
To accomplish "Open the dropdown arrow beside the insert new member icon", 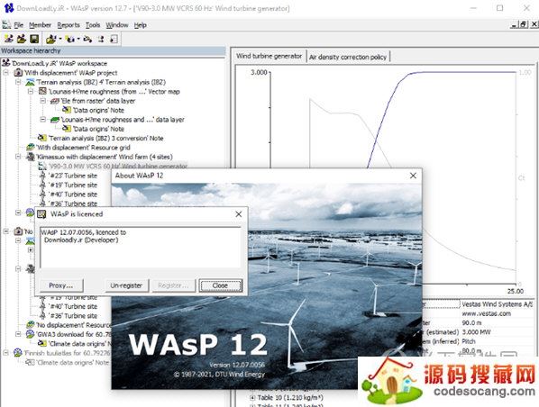I will click(78, 39).
